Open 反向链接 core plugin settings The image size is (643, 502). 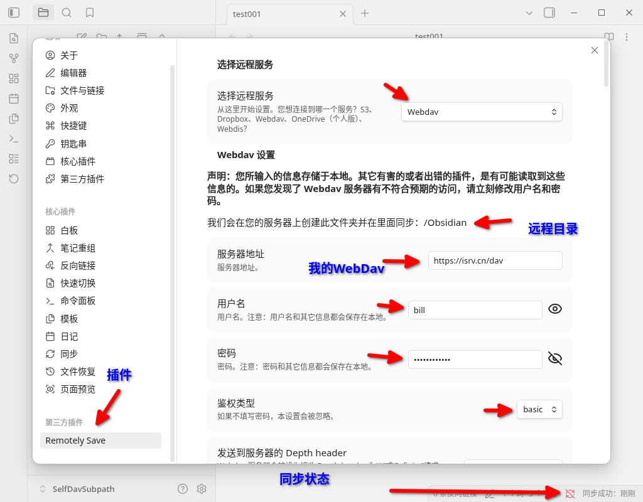(100, 265)
